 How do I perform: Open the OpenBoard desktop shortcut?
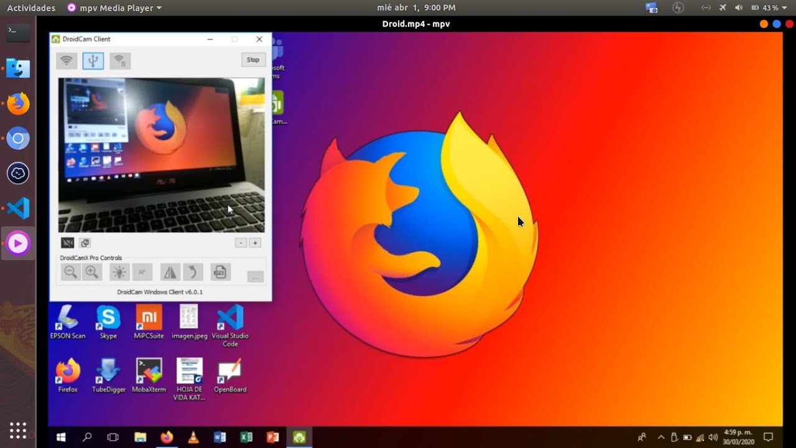230,375
